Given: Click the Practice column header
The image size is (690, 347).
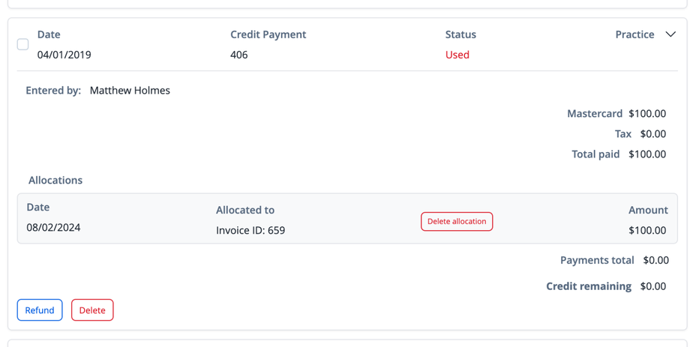Looking at the screenshot, I should click(634, 34).
